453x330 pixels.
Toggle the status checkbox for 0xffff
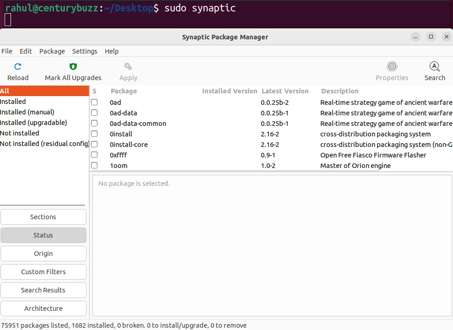click(94, 155)
